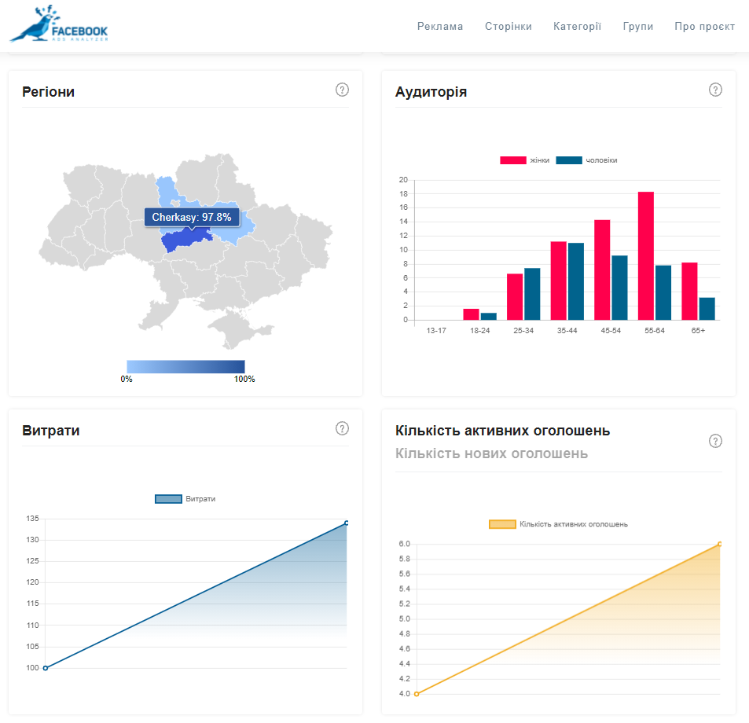
Task: Click the 0%–100% map color gradient bar
Action: (185, 367)
